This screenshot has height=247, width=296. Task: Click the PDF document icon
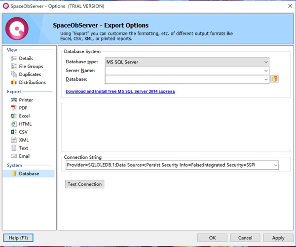(x=14, y=108)
